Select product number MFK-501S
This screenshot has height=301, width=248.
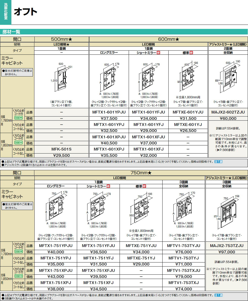pyautogui.click(x=61, y=149)
